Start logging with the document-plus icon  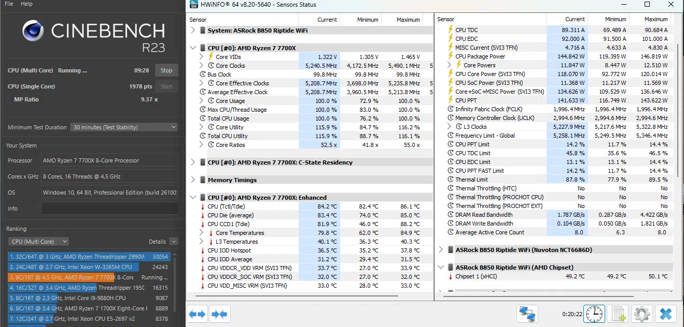[618, 314]
